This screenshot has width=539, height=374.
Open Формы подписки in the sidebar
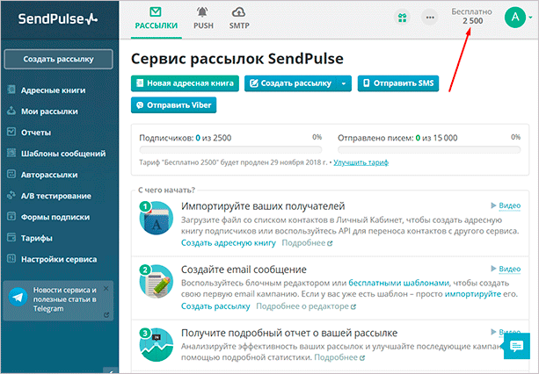pyautogui.click(x=55, y=217)
